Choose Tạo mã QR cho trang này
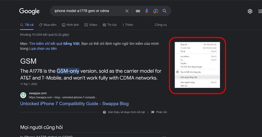The width and height of the screenshot is (262, 137). tap(197, 72)
